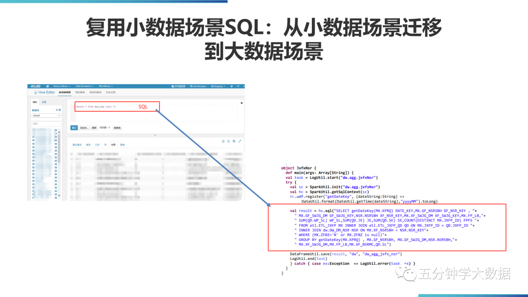
Task: Click the blue 执行 execute button
Action: click(75, 127)
